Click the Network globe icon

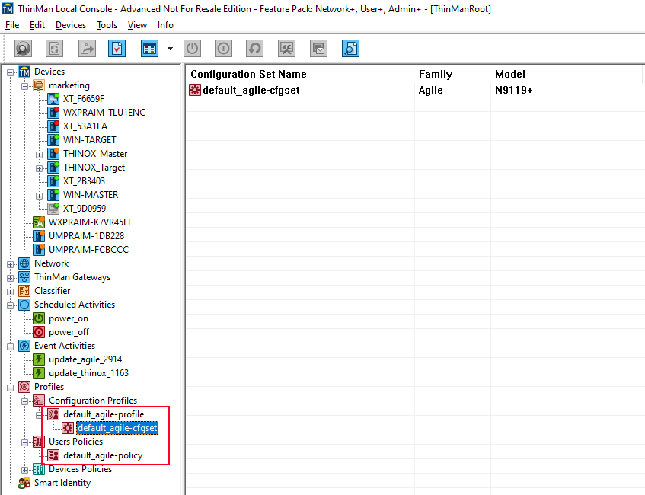coord(24,263)
